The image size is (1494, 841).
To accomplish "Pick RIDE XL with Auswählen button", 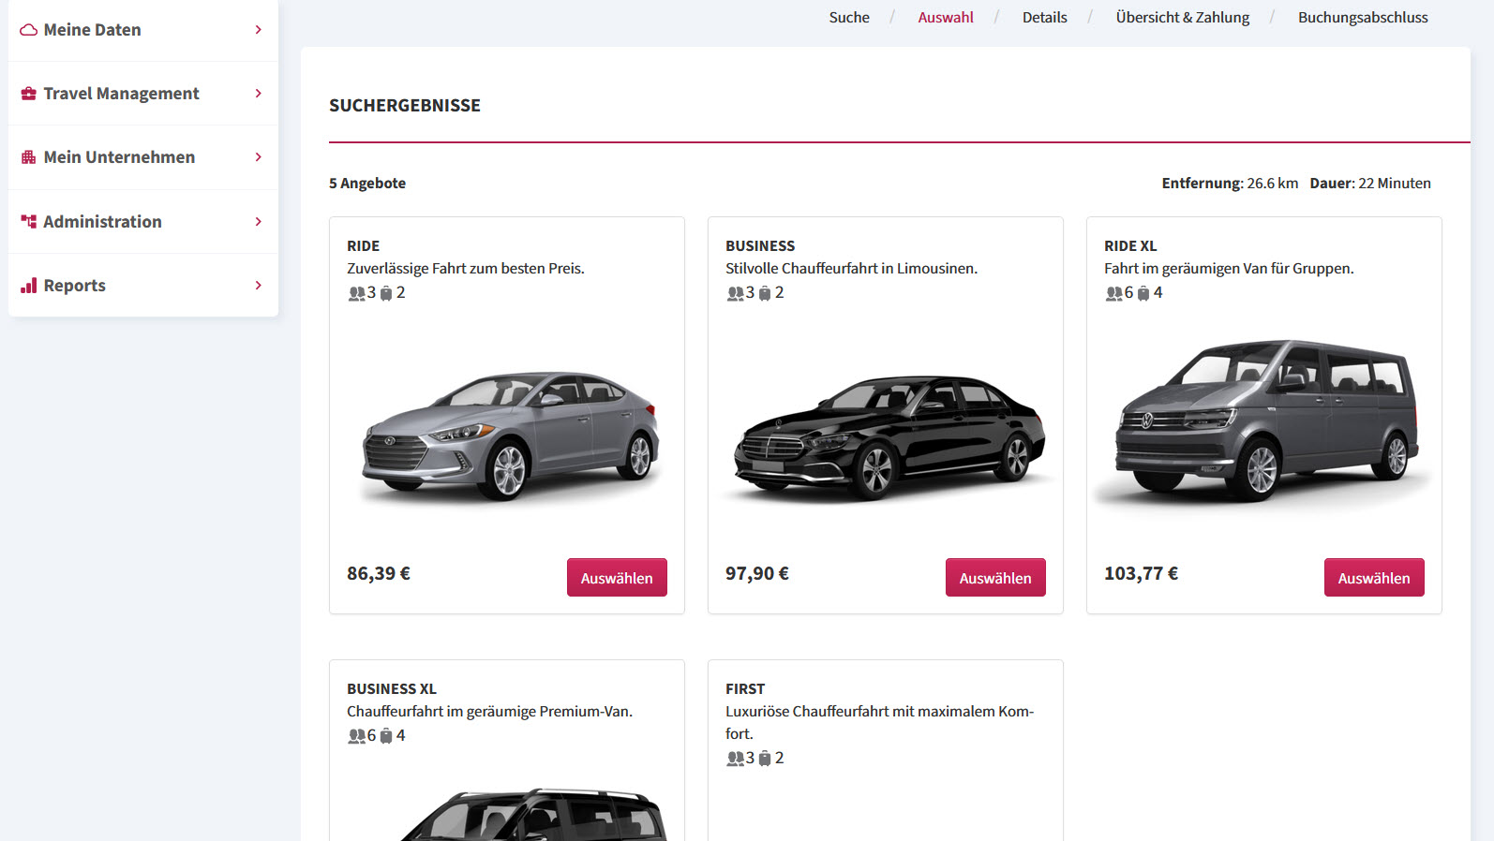I will click(1374, 578).
